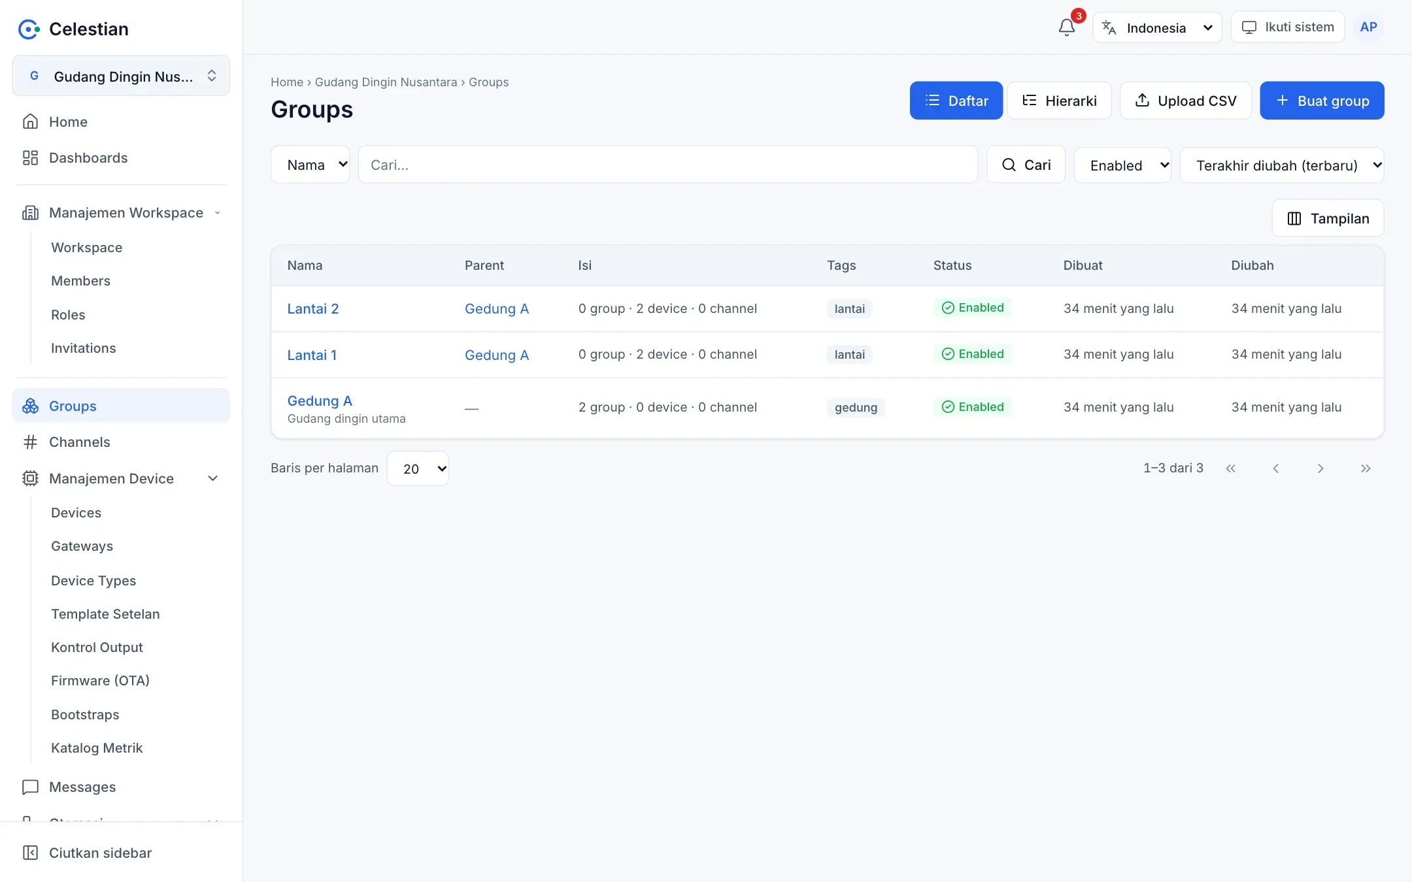Jump to last page arrow
This screenshot has width=1412, height=882.
[x=1366, y=468]
